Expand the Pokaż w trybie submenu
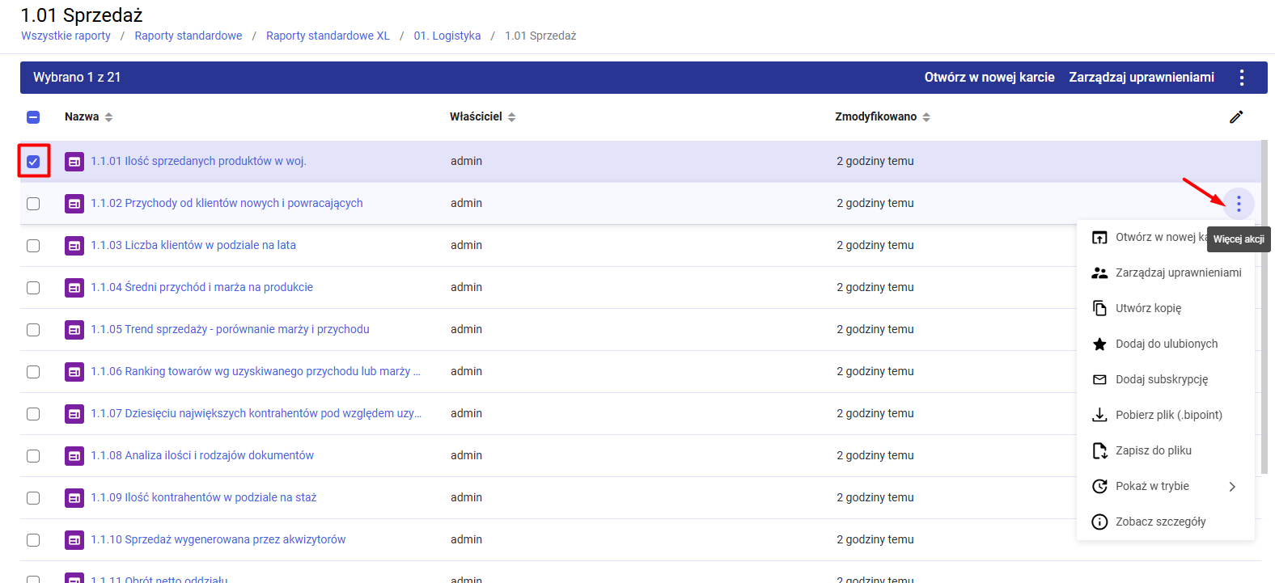The height and width of the screenshot is (583, 1275). [1231, 487]
